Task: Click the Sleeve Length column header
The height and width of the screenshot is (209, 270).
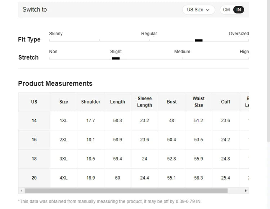Action: point(144,102)
